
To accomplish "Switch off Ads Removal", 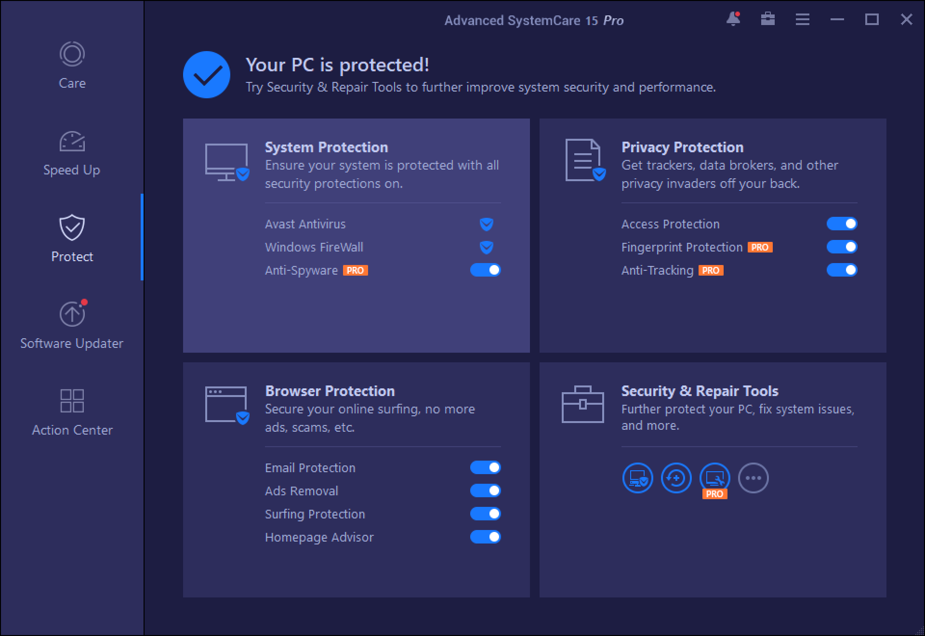I will (486, 491).
